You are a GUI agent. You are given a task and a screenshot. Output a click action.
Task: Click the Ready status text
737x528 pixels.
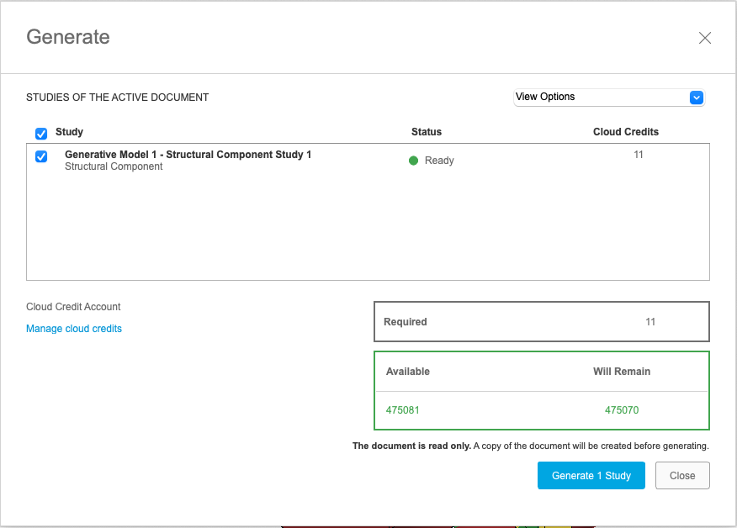pos(439,161)
